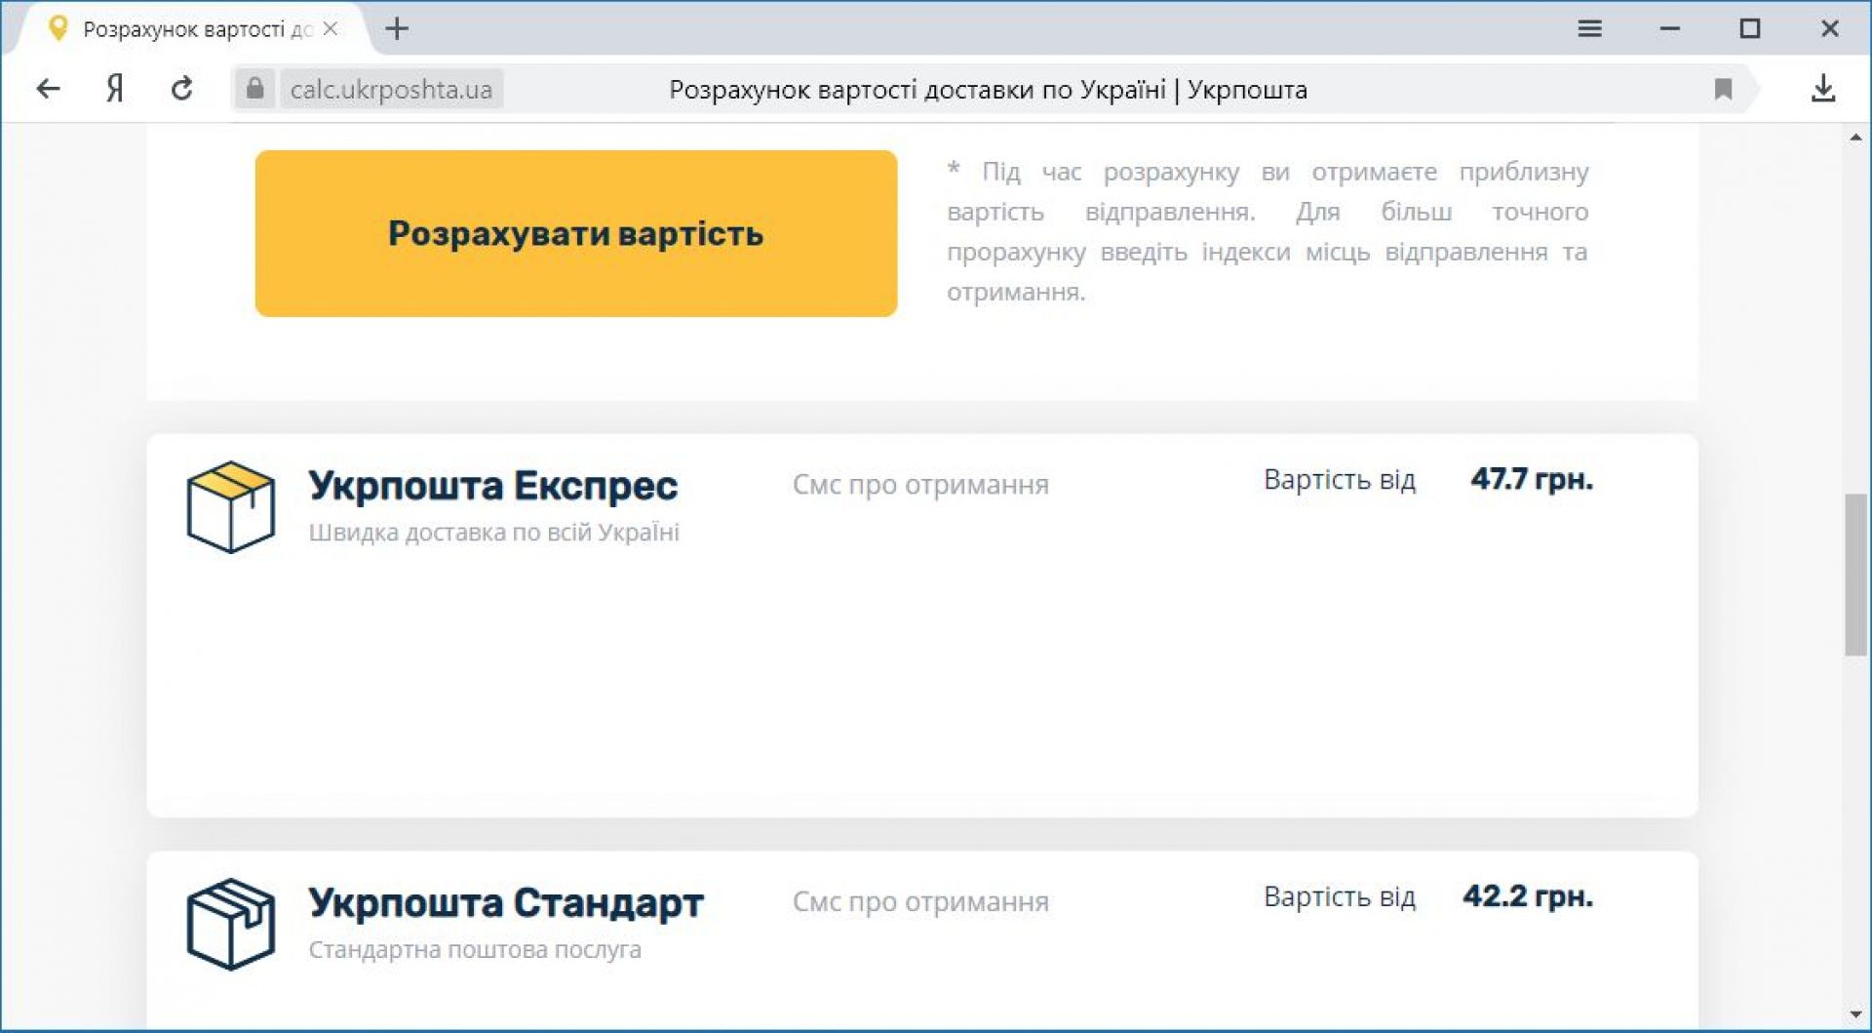Bookmark this page with the bookmark icon
This screenshot has height=1033, width=1872.
(1723, 90)
